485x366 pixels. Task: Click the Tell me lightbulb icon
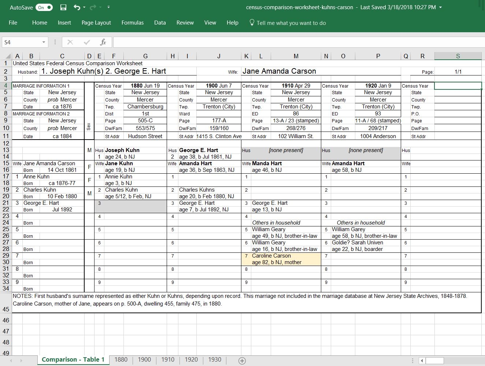(x=252, y=23)
